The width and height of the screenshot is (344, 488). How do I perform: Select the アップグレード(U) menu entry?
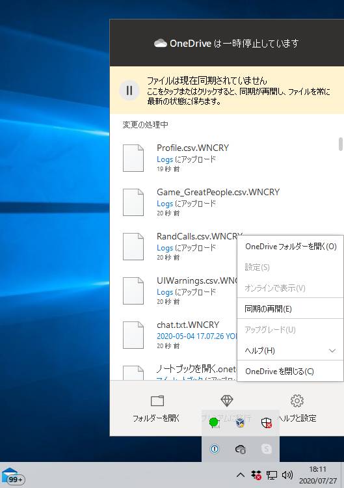pos(290,330)
